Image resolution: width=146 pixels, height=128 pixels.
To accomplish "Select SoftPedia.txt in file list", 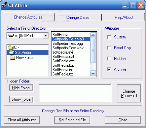I will [x=71, y=74].
